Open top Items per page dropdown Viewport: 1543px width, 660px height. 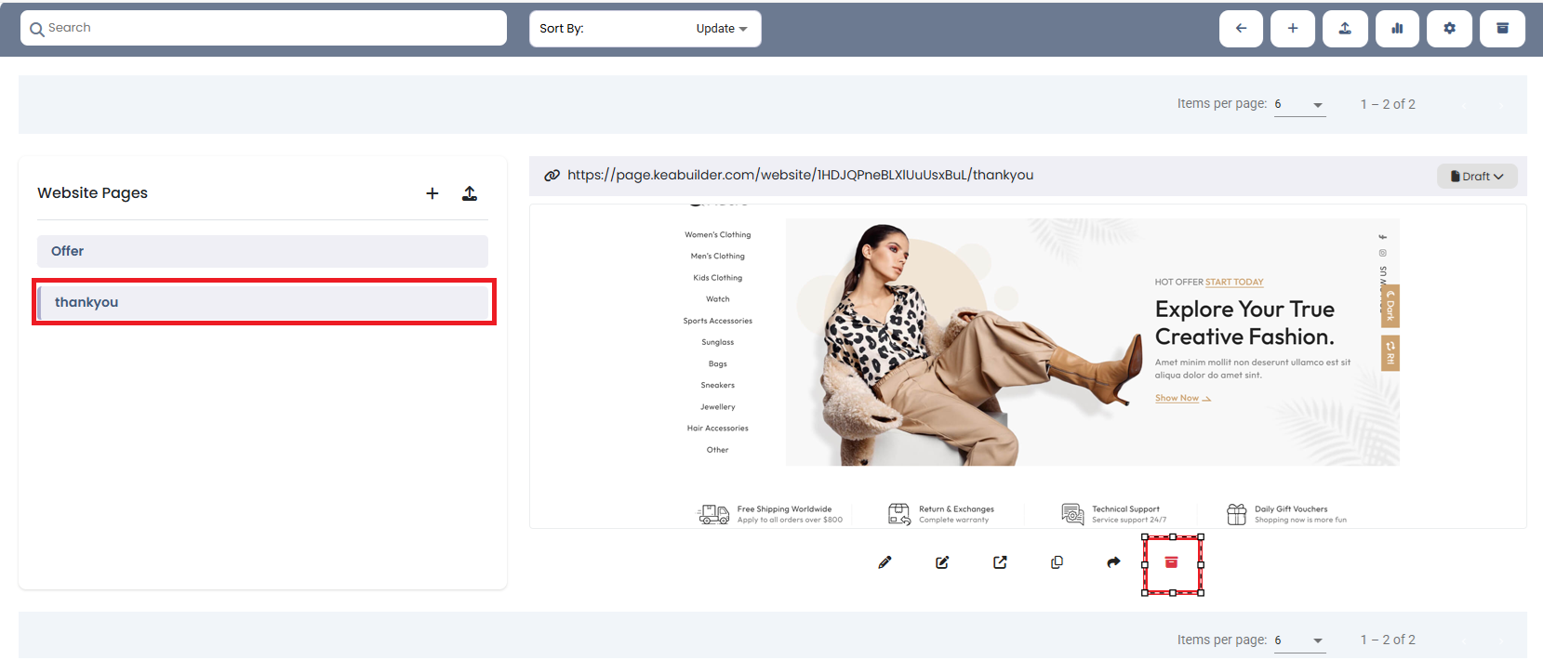[1299, 105]
